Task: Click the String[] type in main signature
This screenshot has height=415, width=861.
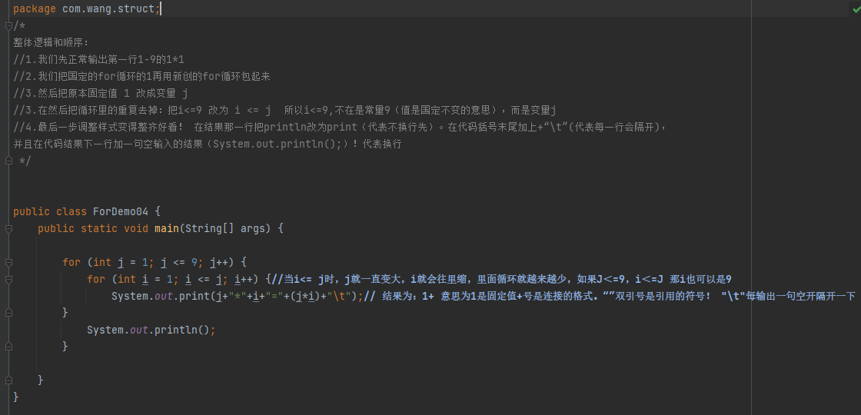Action: (210, 228)
